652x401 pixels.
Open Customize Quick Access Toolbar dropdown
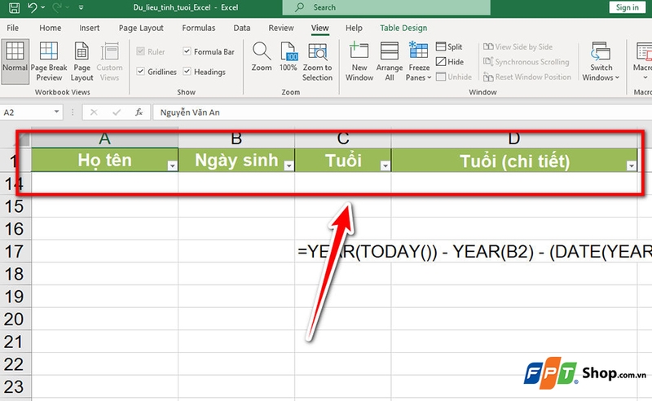click(81, 7)
